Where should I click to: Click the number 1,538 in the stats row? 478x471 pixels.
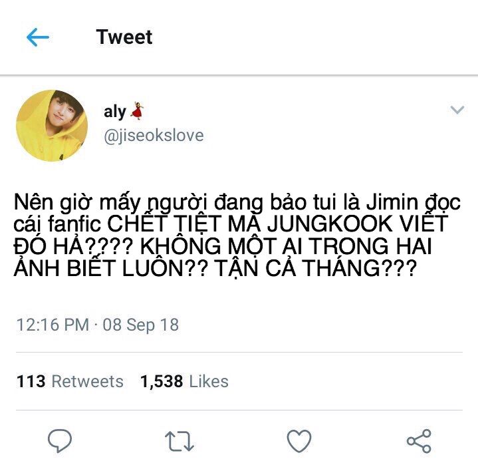coord(162,381)
